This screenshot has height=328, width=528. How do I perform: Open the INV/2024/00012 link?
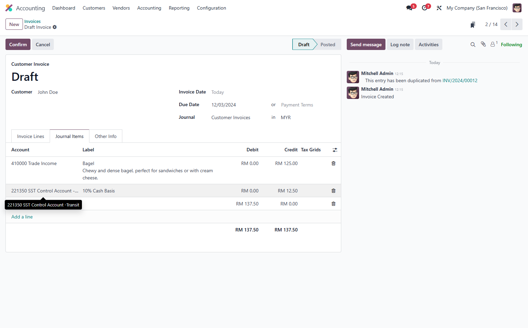click(460, 80)
